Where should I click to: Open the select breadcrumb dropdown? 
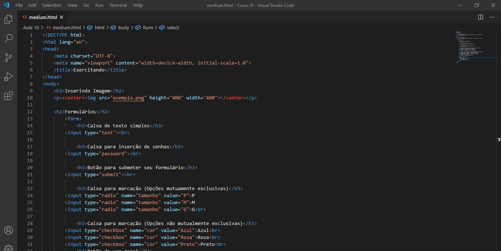(x=173, y=27)
